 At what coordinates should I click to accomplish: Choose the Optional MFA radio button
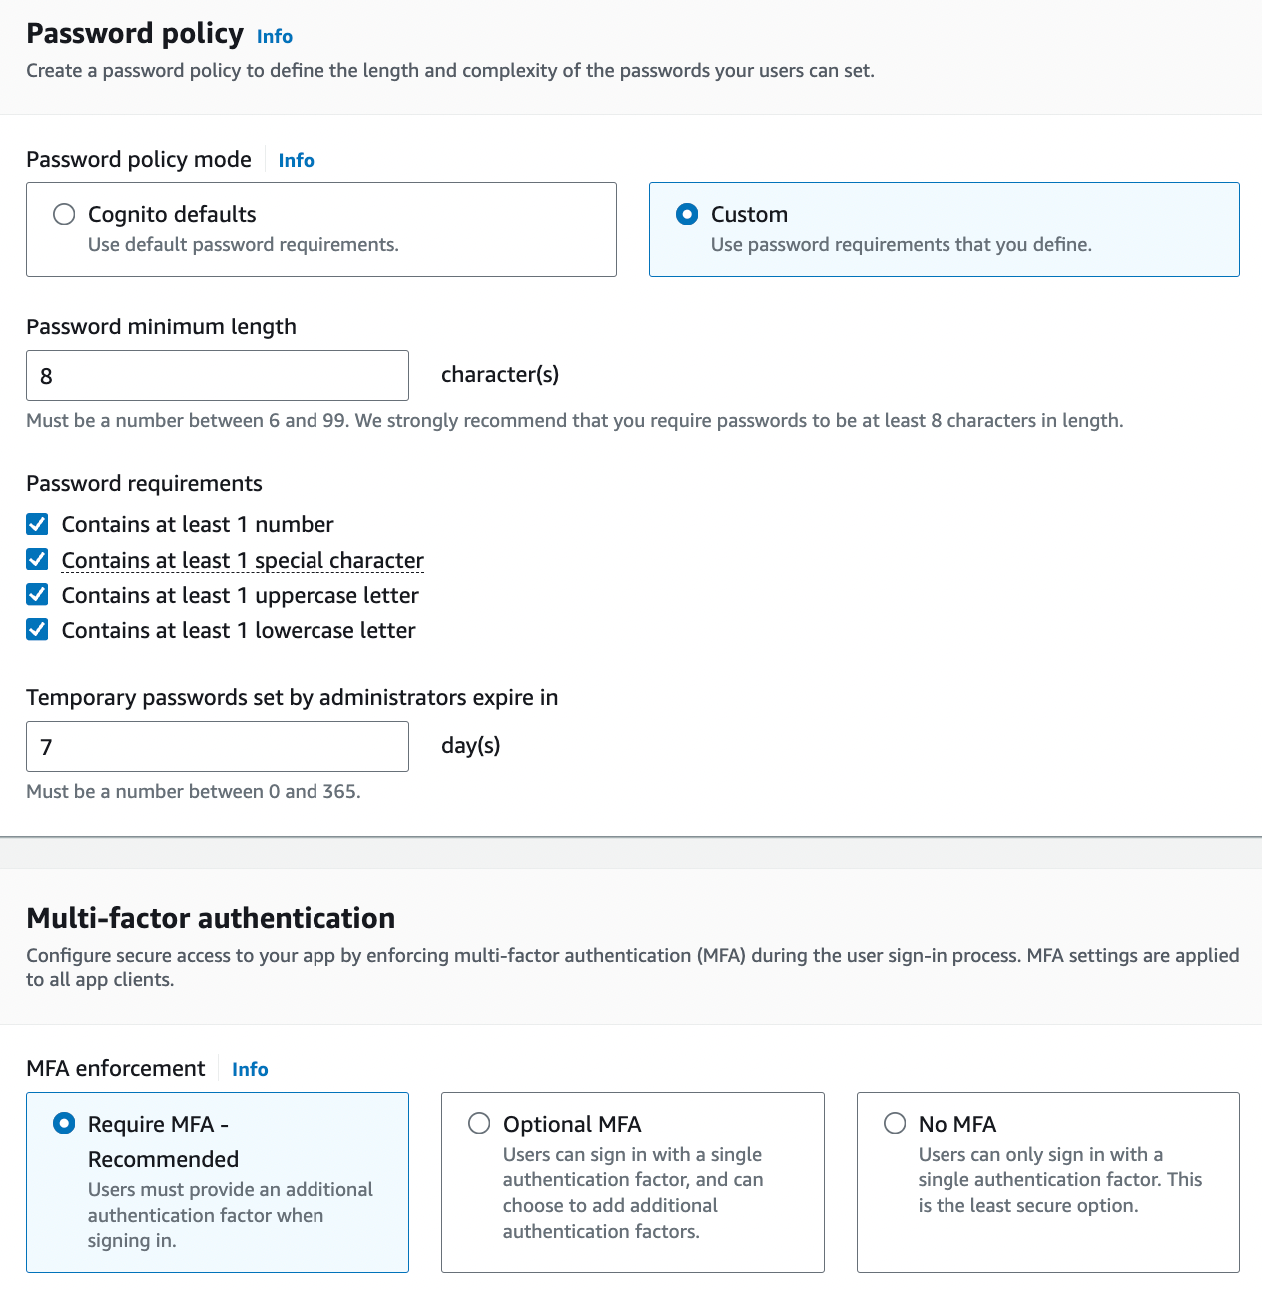[479, 1124]
